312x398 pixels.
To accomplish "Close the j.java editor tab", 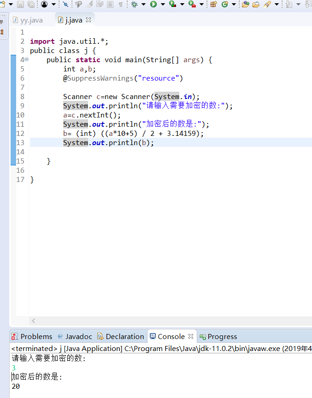I will pos(88,20).
